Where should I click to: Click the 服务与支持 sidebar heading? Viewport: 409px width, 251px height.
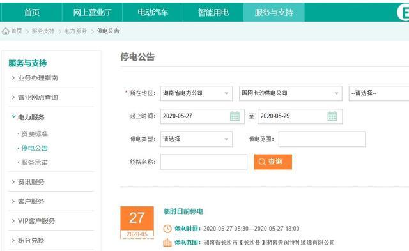tap(27, 63)
